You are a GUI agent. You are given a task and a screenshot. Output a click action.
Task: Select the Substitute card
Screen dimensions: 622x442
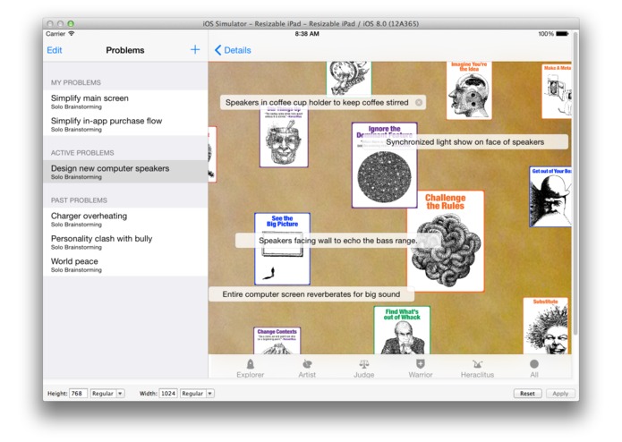coord(545,326)
